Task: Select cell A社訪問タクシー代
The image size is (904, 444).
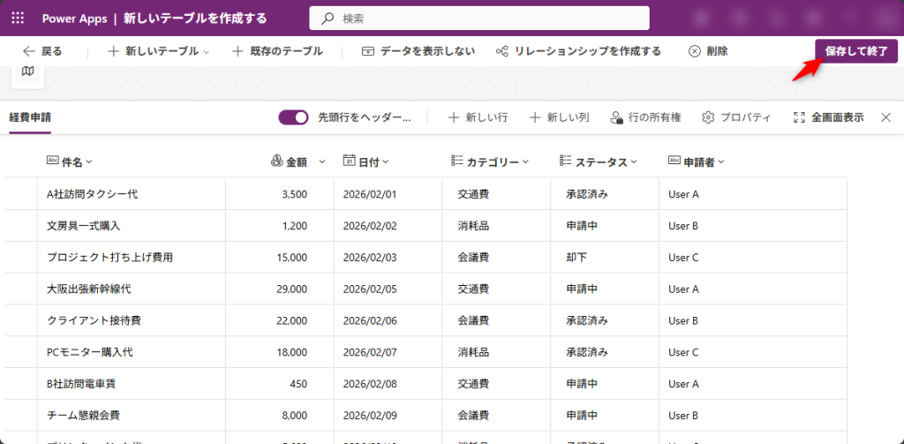Action: (132, 194)
